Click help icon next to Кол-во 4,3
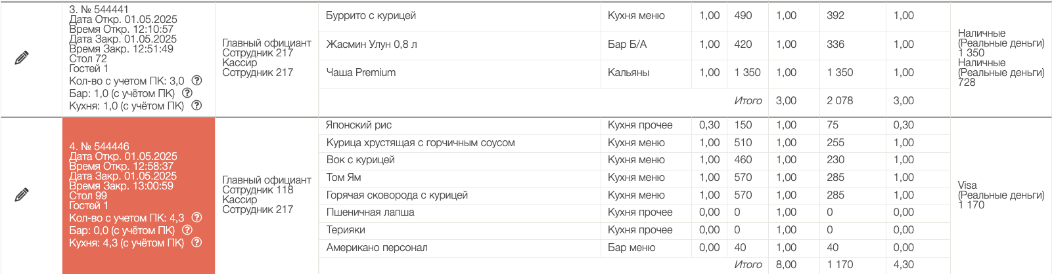 [196, 218]
